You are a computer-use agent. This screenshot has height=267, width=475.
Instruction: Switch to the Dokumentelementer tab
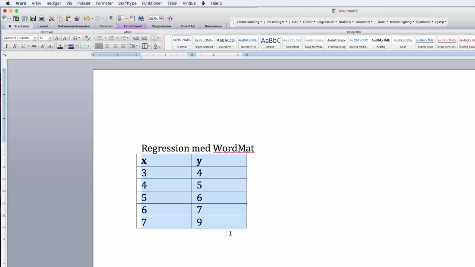[74, 26]
